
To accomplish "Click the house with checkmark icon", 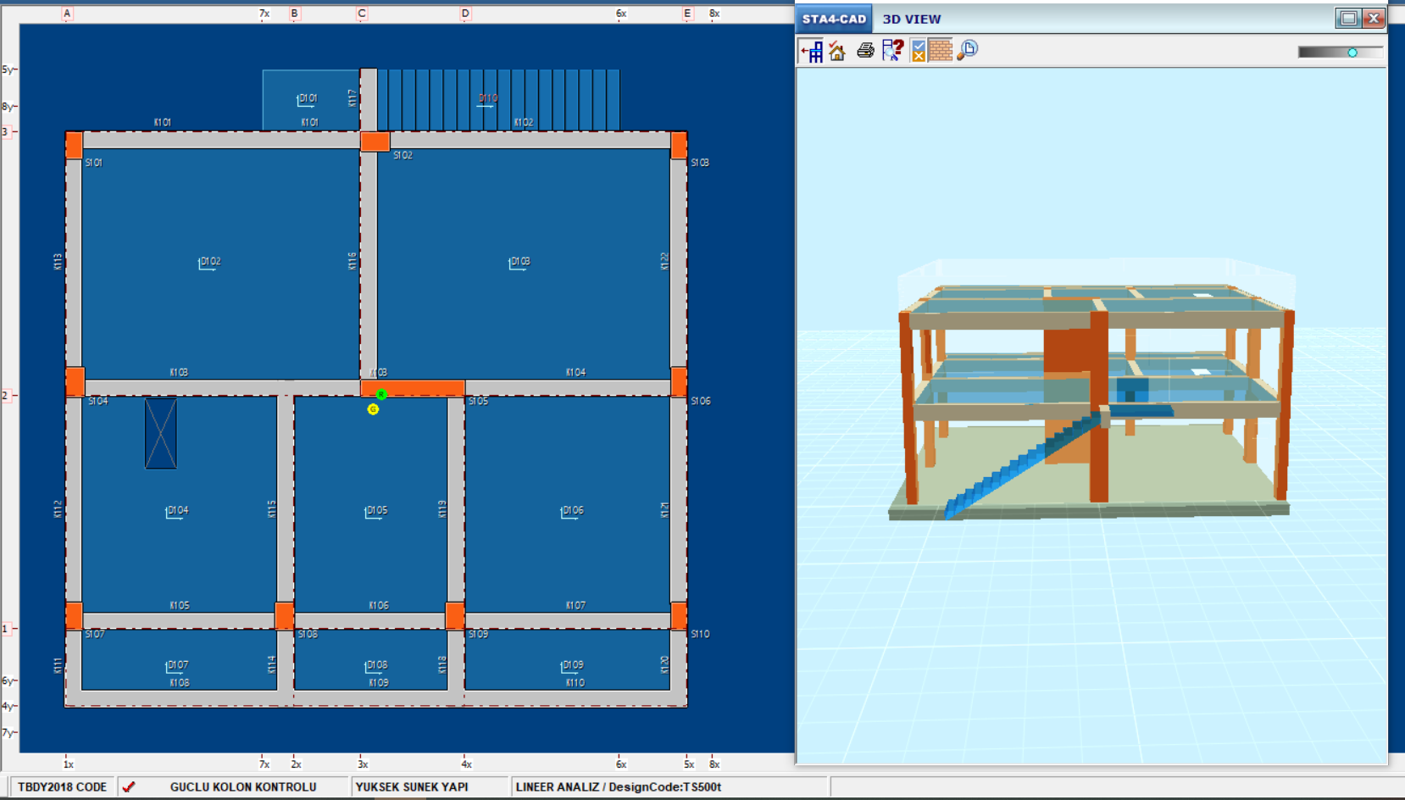I will point(837,51).
